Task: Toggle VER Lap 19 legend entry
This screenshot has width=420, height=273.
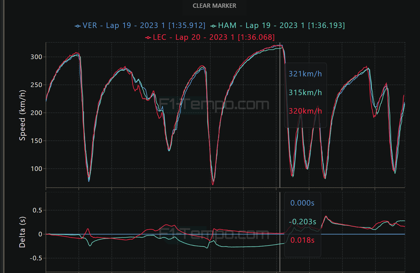Action: [140, 26]
